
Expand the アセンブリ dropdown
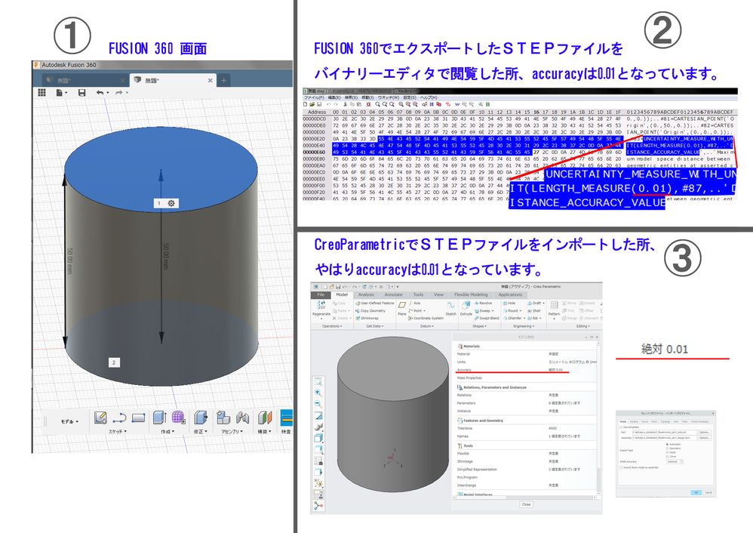(x=232, y=432)
